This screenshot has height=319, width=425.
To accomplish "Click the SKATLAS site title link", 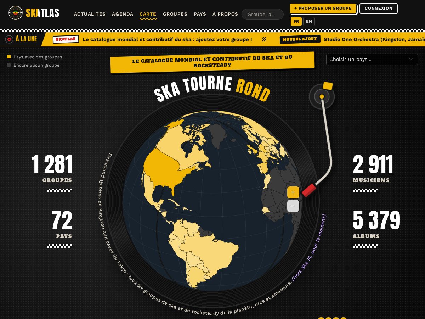I will (x=42, y=13).
